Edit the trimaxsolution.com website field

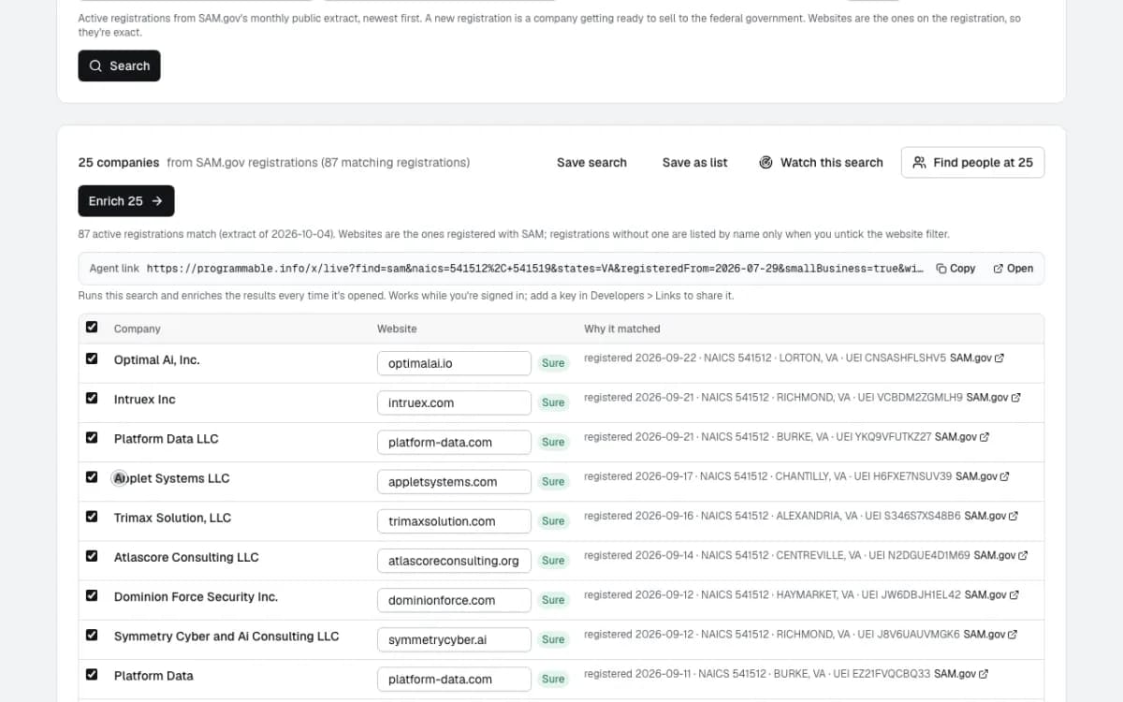click(x=454, y=520)
